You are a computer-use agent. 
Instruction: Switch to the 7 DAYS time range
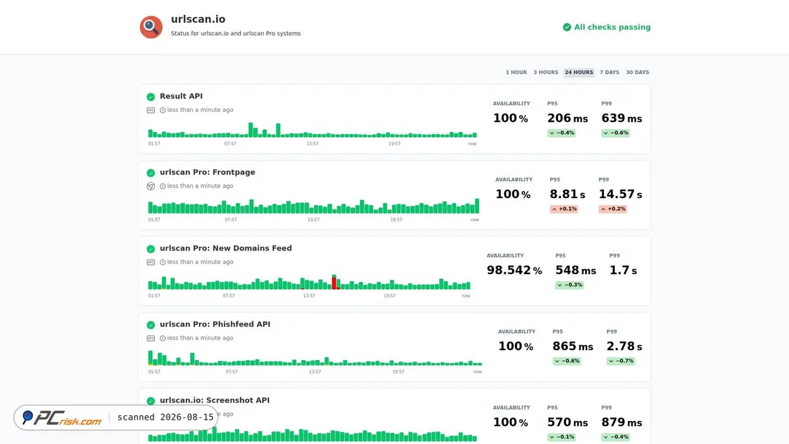(x=610, y=72)
